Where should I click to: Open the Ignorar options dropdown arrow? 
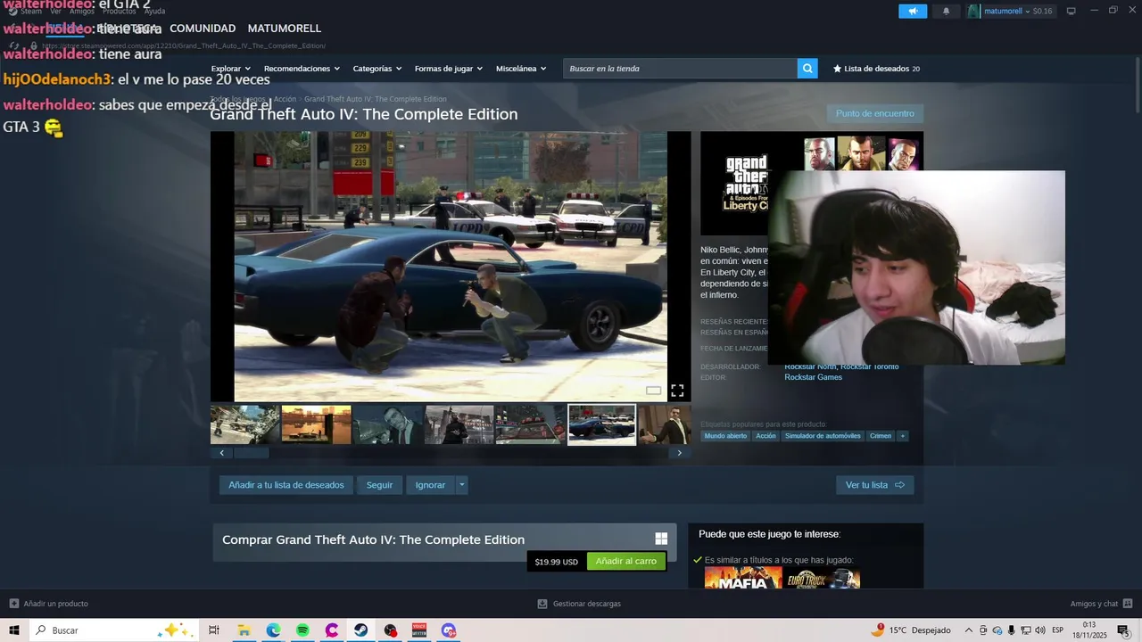click(461, 485)
